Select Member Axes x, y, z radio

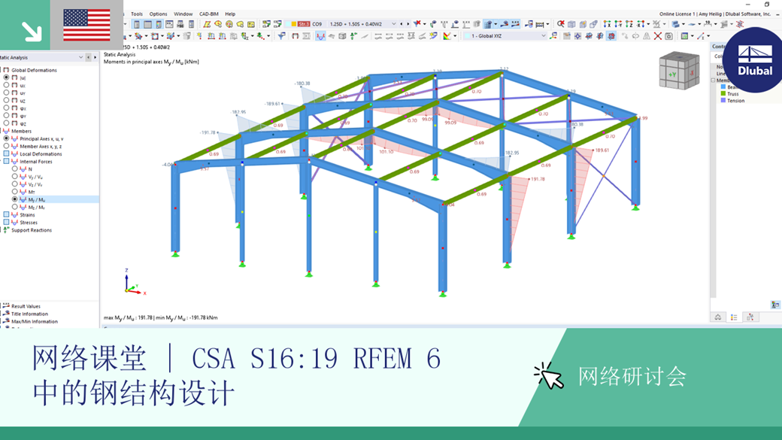click(7, 146)
